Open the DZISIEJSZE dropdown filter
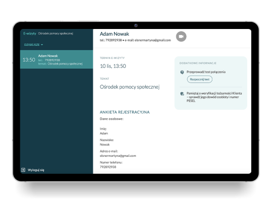273x217 pixels. pos(33,45)
